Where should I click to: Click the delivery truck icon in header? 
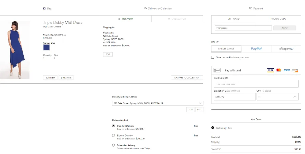click(145, 8)
